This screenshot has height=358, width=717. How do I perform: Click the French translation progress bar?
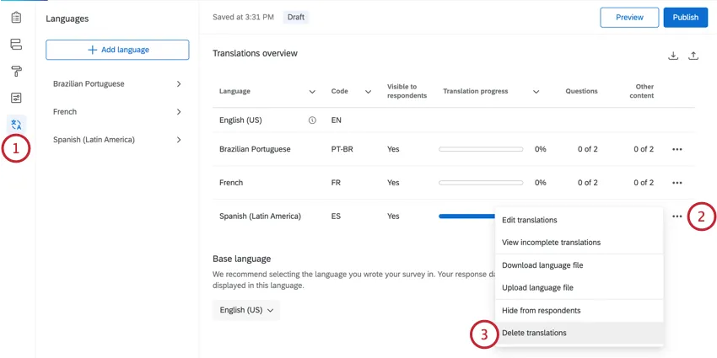click(481, 183)
